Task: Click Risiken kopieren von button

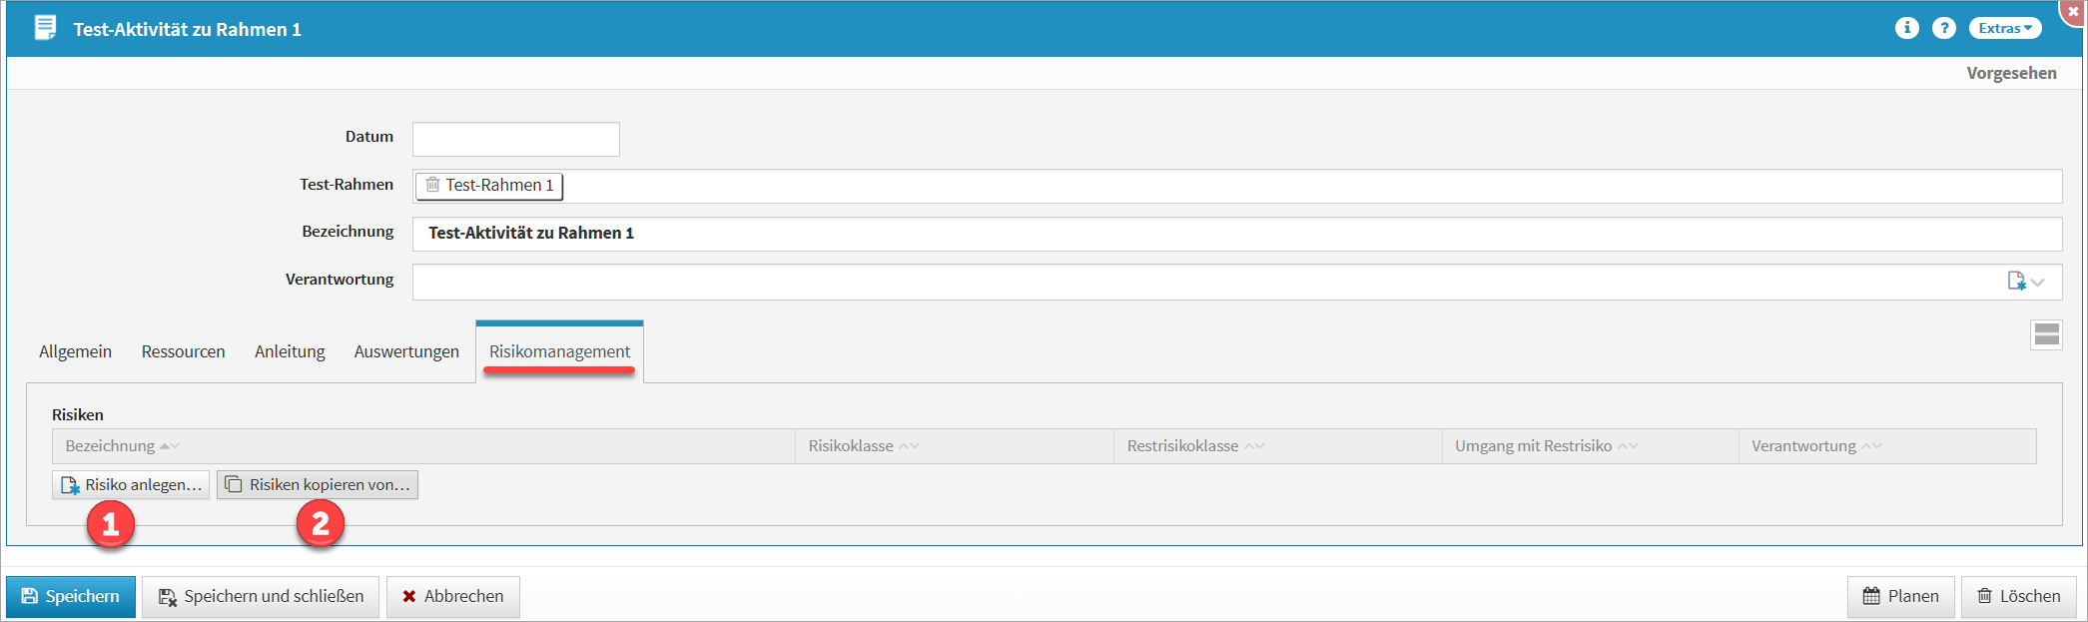Action: pos(318,485)
